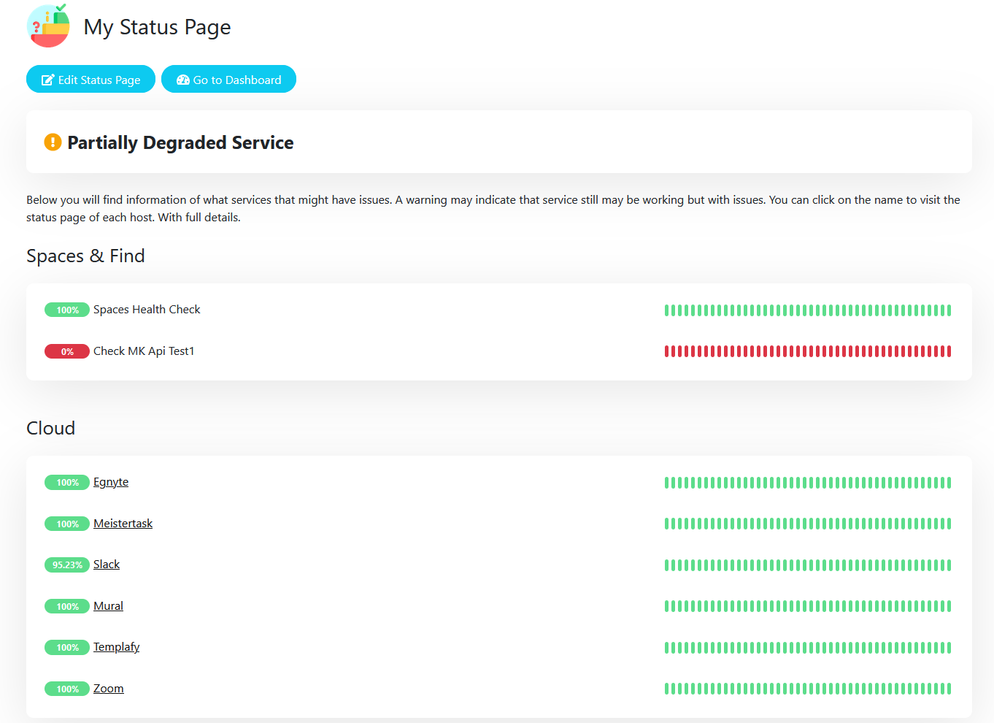994x723 pixels.
Task: Click the 100% badge next to Zoom
Action: pos(67,689)
